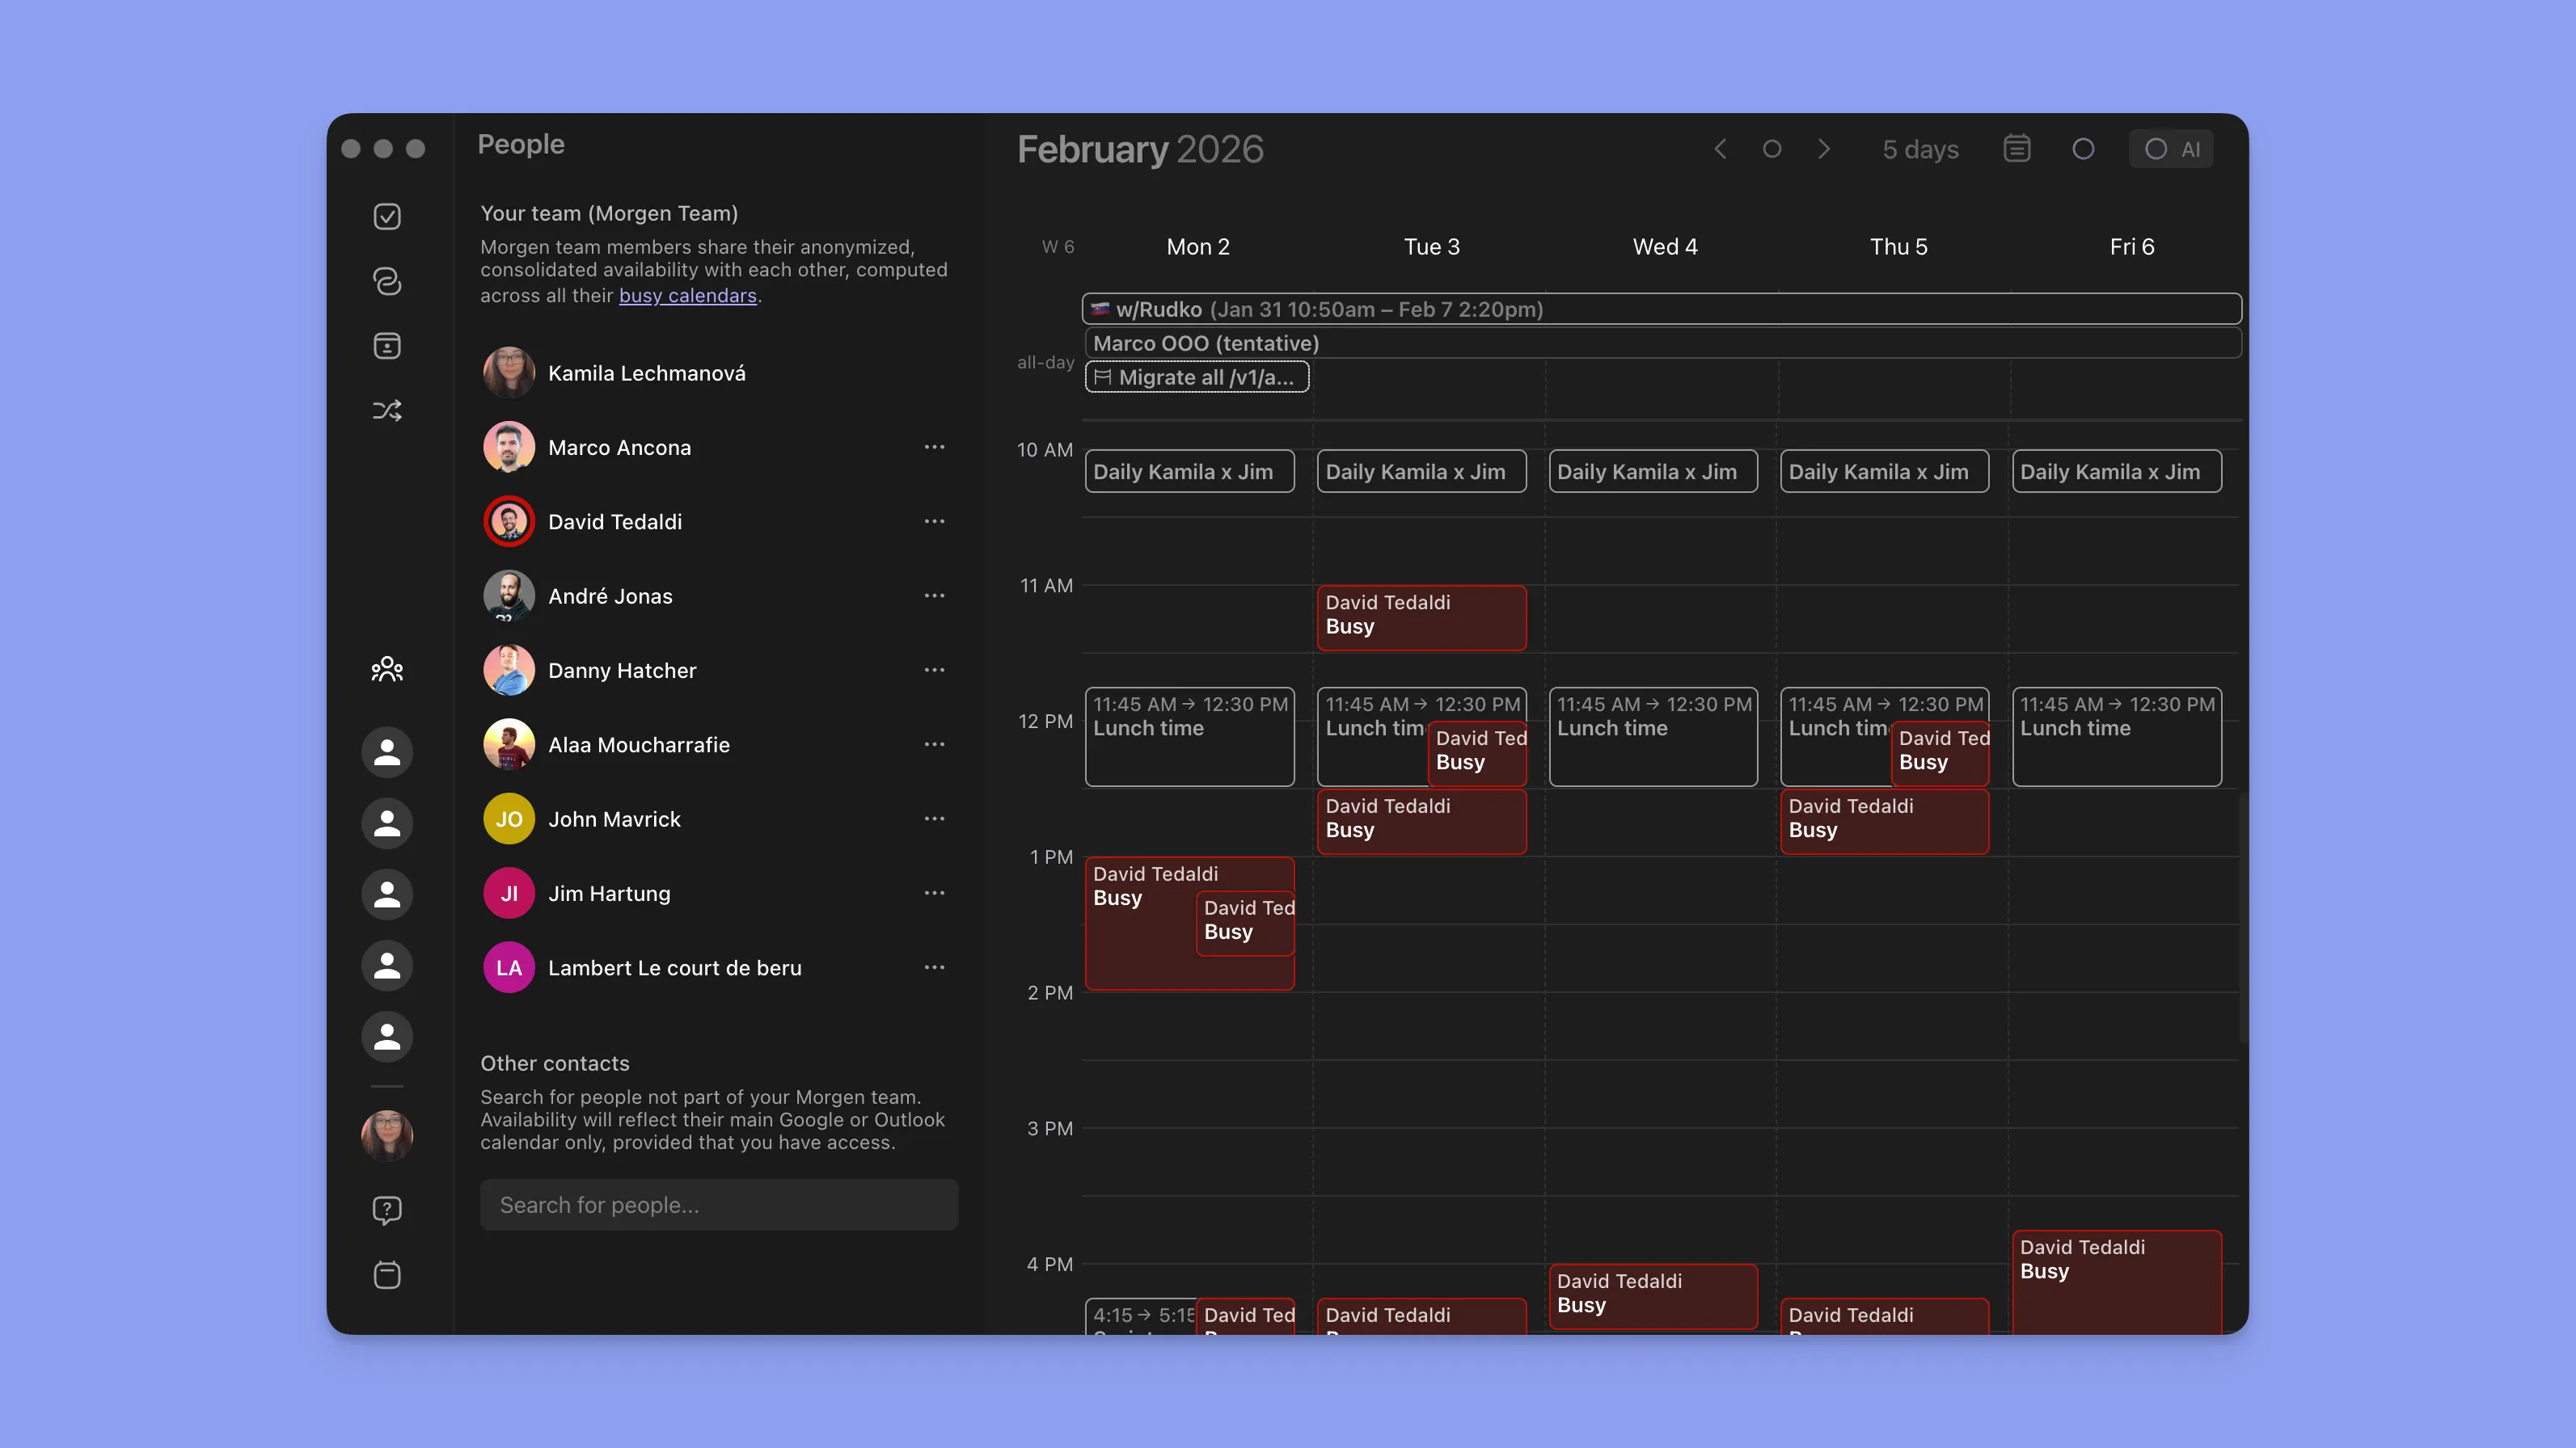Click David Tedaldi's red-ringed avatar

[x=509, y=522]
